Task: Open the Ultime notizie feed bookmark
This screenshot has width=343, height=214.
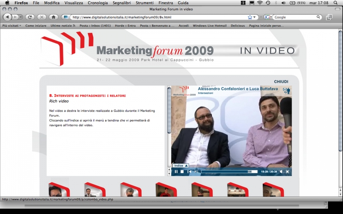Action: point(63,26)
